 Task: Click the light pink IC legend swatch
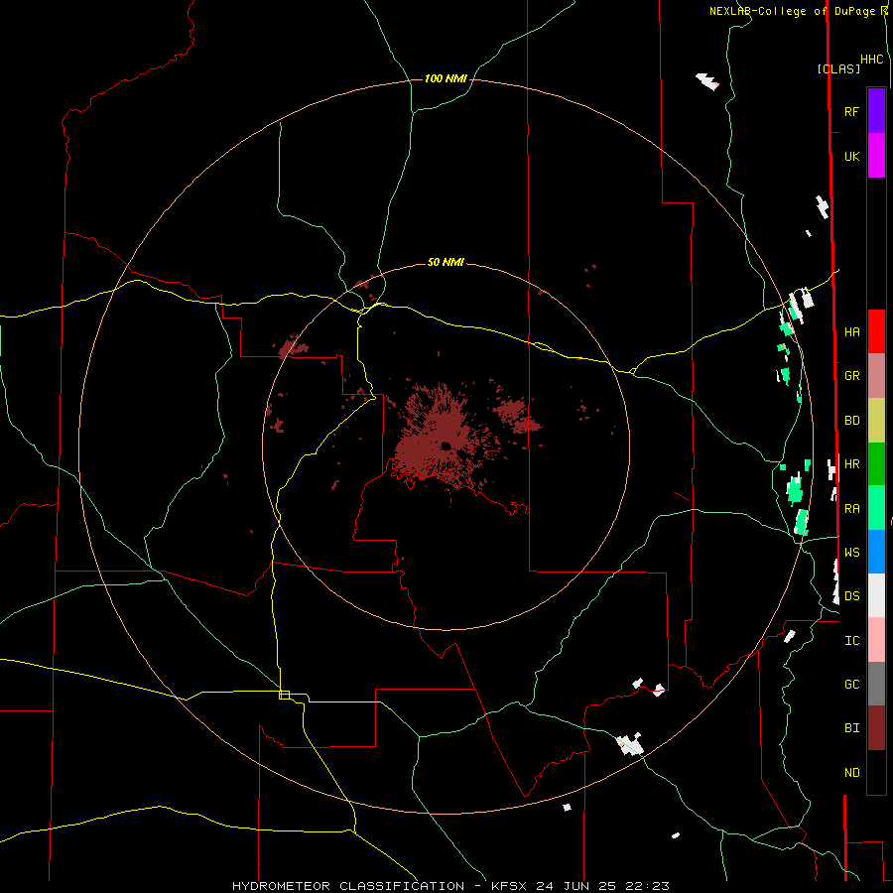[876, 640]
